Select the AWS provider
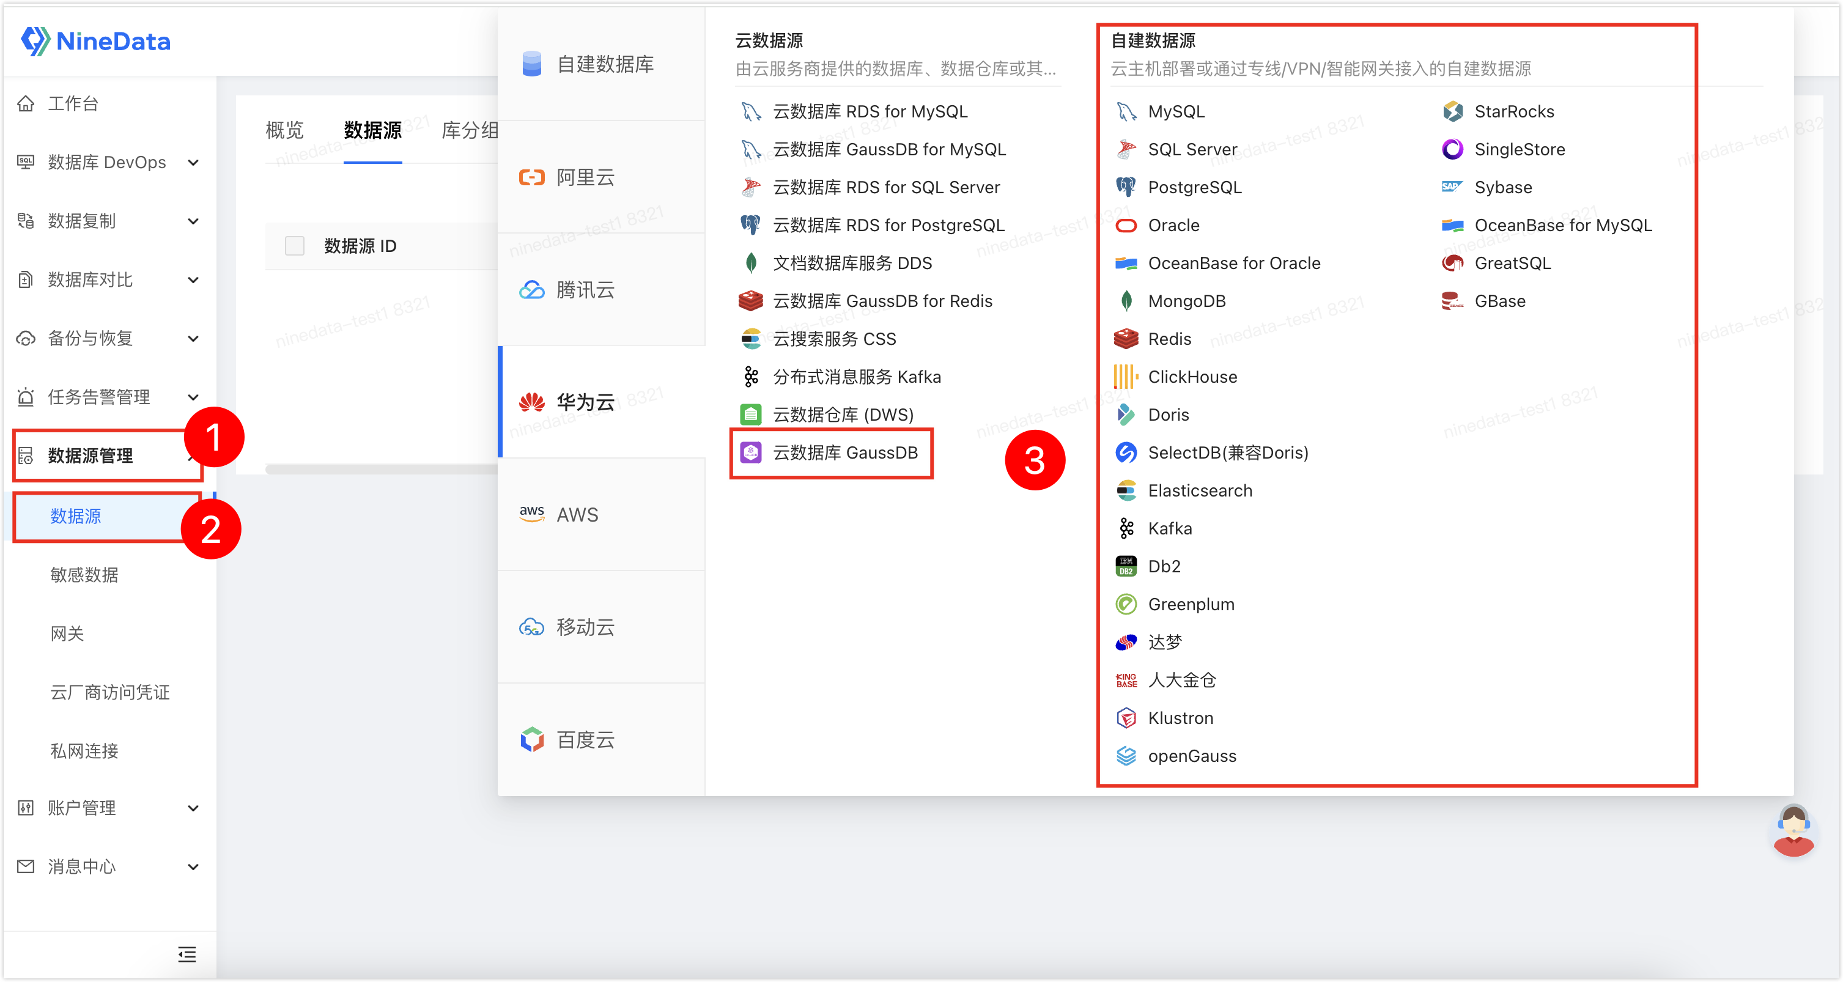1843x982 pixels. coord(601,515)
